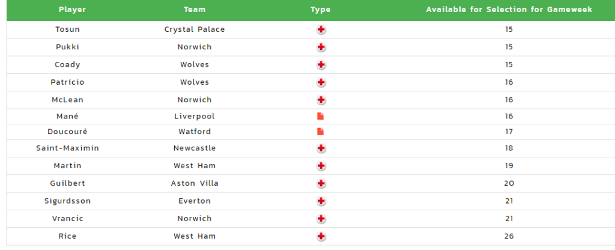Click the red suspension card icon for Doucouré
The height and width of the screenshot is (250, 615).
[x=321, y=132]
